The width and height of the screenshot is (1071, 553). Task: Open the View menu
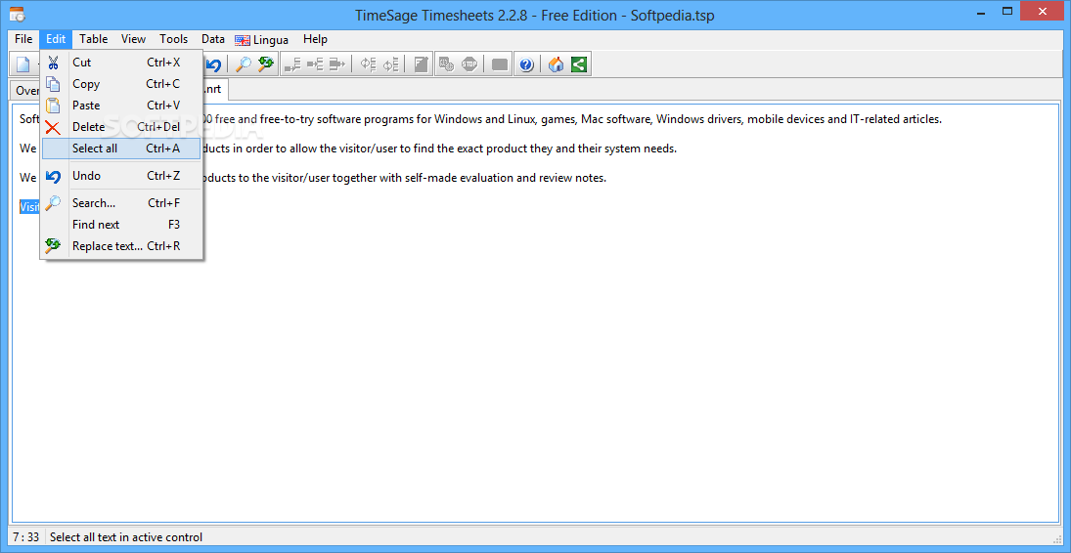tap(133, 39)
